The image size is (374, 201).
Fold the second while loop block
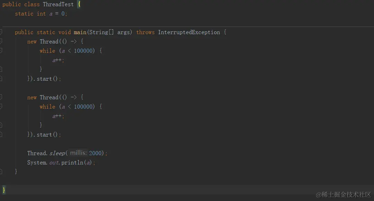1,107
